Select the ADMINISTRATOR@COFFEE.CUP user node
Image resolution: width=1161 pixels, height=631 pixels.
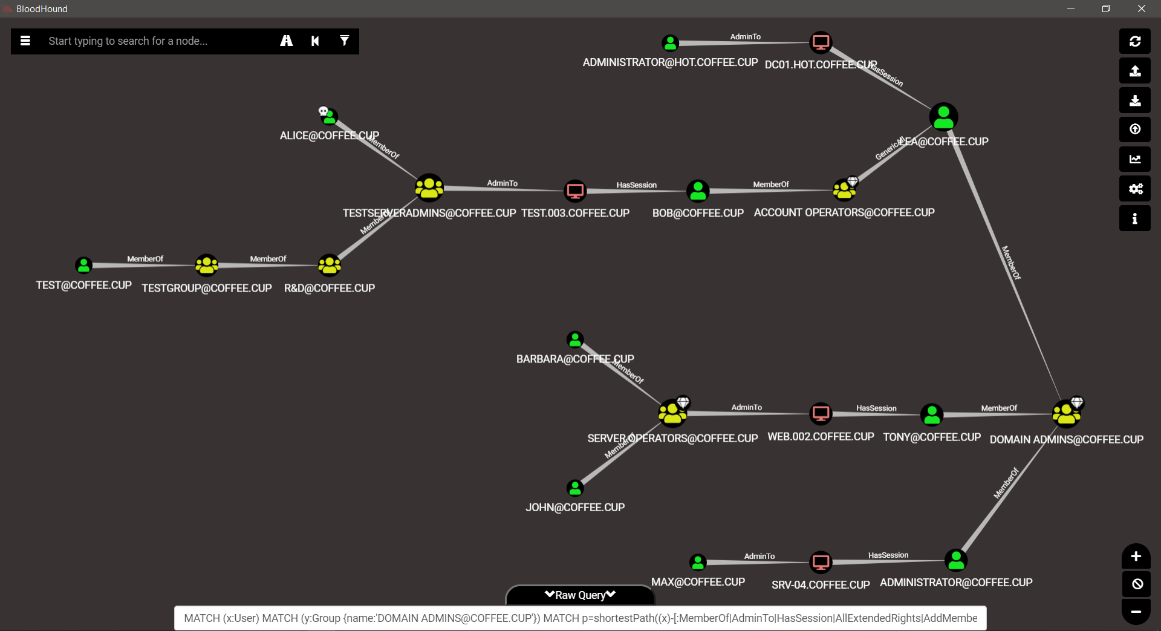(956, 560)
